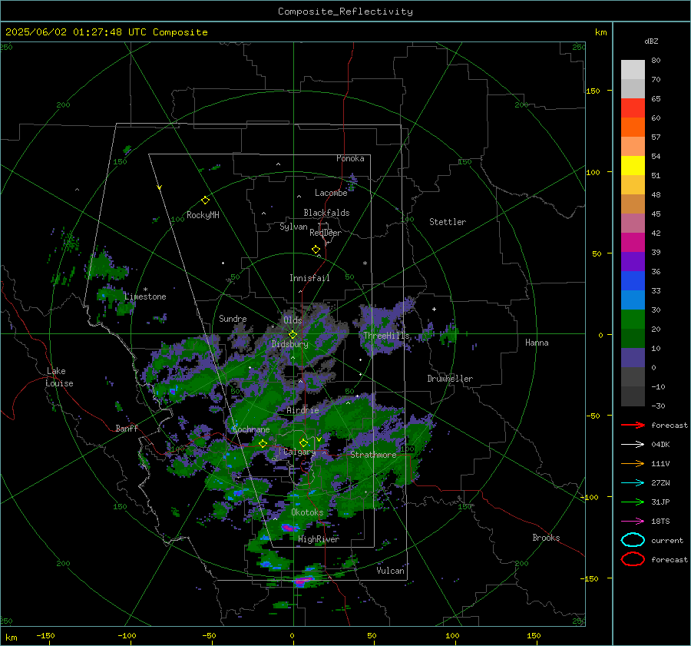Click the -150 tick label on bottom axis
The width and height of the screenshot is (691, 646).
click(45, 636)
